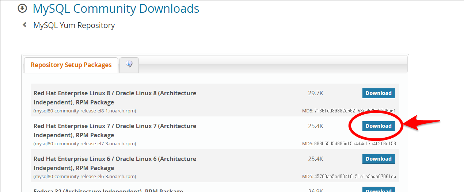Download the Red Hat Enterprise Linux 8 package

379,93
